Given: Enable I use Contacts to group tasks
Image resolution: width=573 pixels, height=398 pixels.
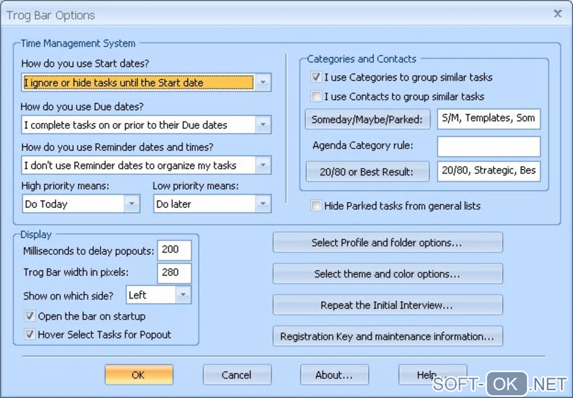Looking at the screenshot, I should (316, 96).
